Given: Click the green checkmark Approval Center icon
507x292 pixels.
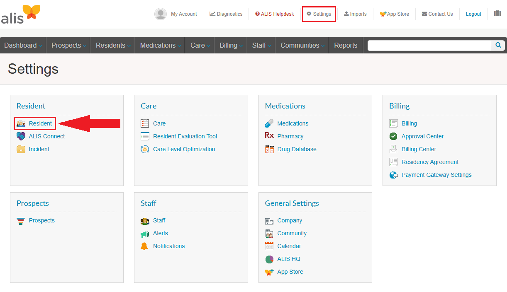Looking at the screenshot, I should [393, 136].
